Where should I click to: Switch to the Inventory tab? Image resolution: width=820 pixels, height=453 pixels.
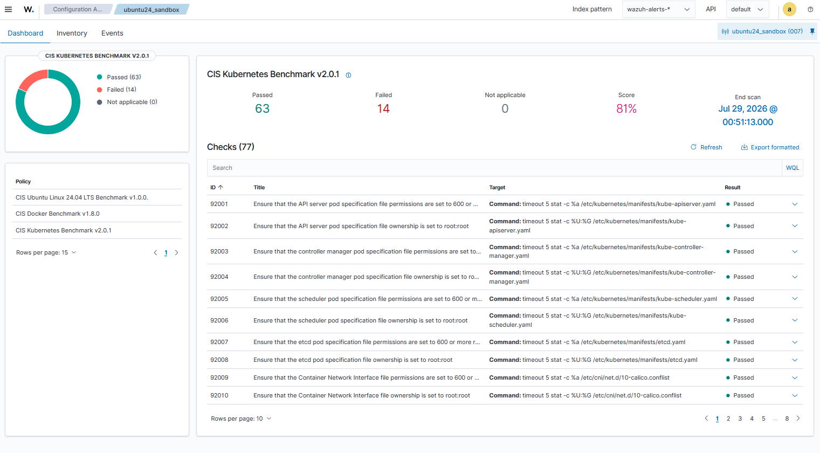coord(72,33)
